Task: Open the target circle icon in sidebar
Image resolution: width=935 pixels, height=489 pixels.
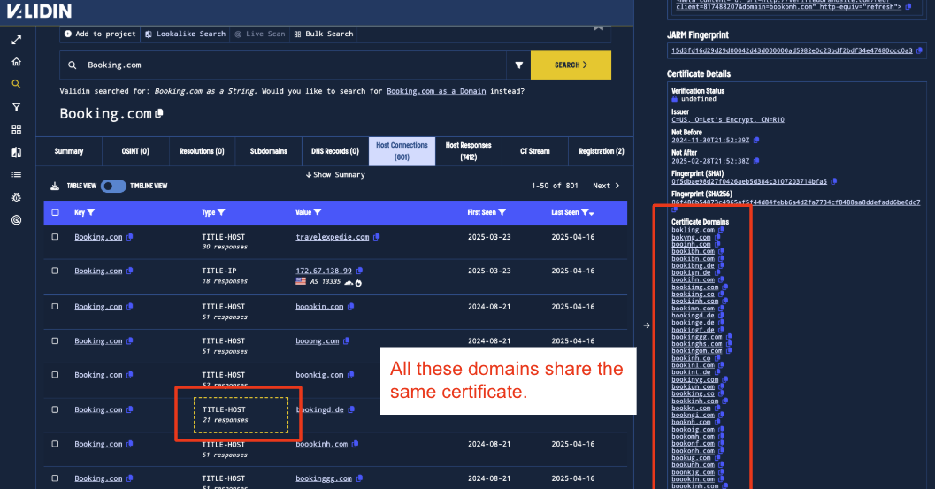Action: [16, 220]
